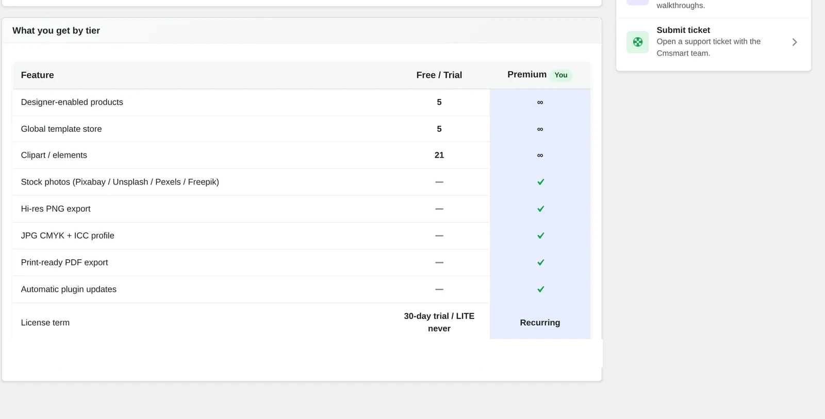Click the "Stock photos (Pixabay / Unsplash / Pexels / Freepik)" label
Viewport: 825px width, 419px height.
(120, 182)
